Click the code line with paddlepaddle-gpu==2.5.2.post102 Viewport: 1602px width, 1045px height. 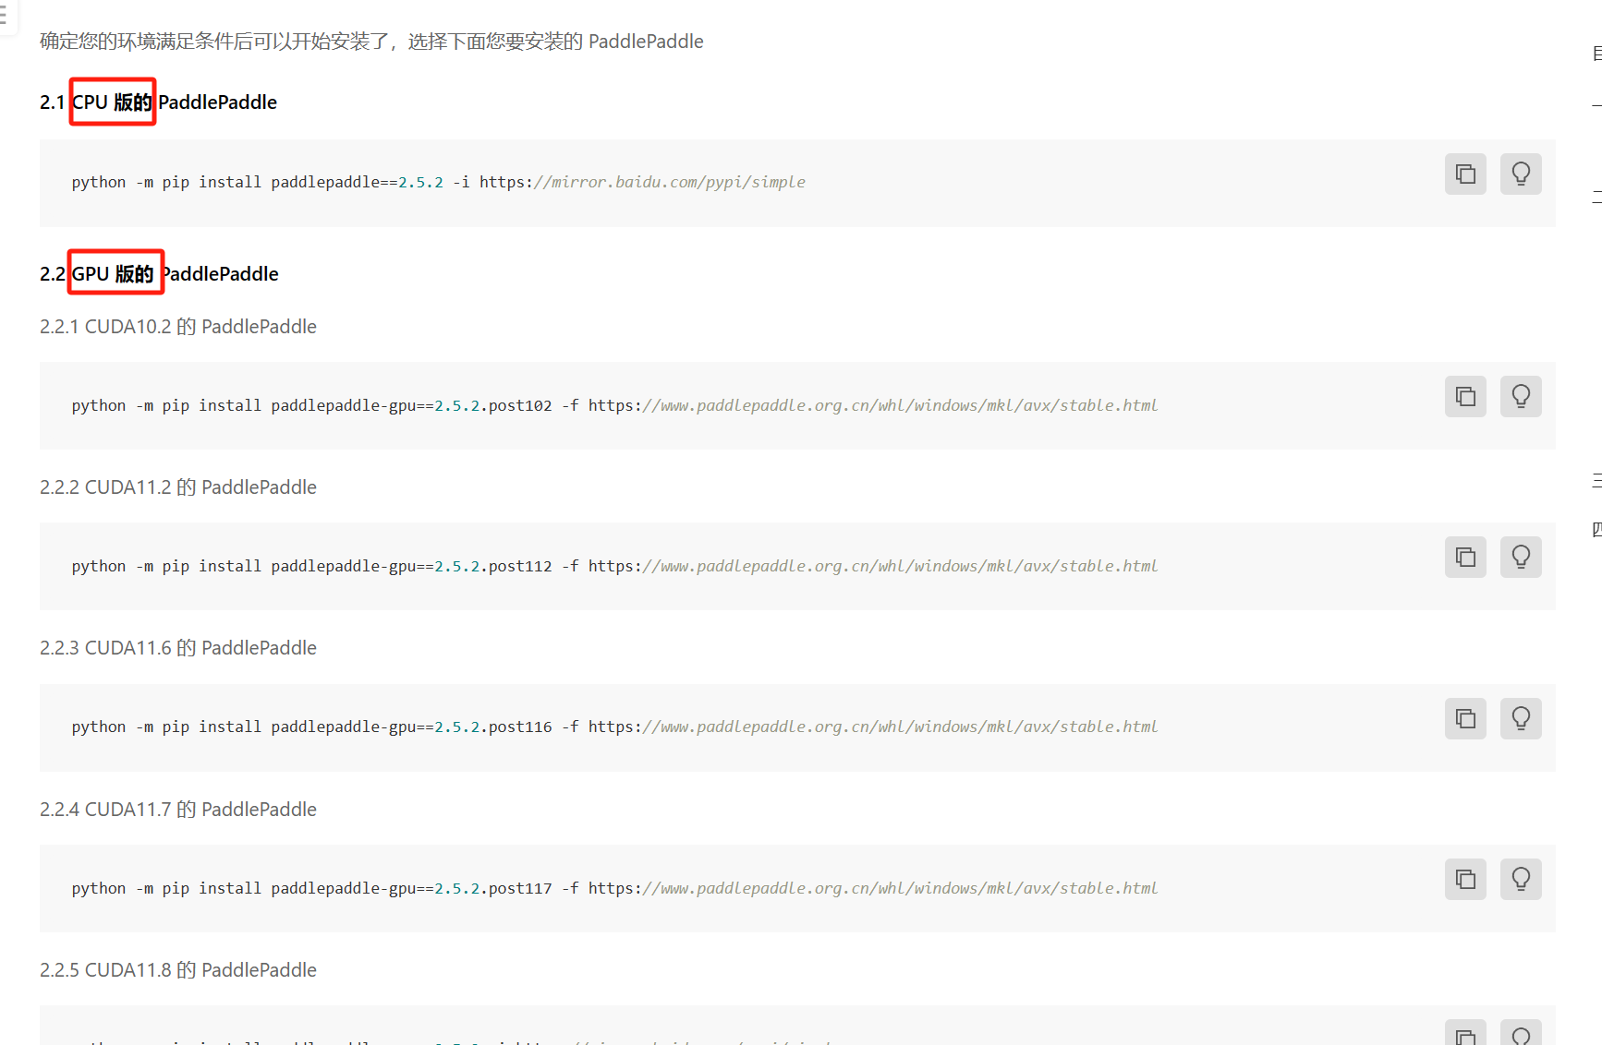[x=614, y=405]
